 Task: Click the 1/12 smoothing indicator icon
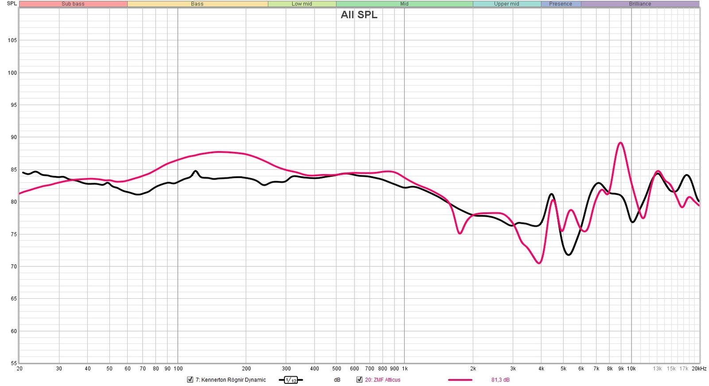pos(291,380)
